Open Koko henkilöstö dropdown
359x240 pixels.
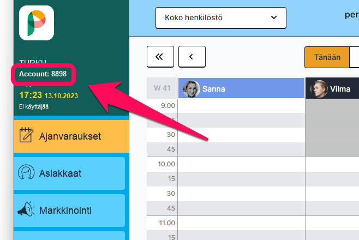tap(220, 17)
